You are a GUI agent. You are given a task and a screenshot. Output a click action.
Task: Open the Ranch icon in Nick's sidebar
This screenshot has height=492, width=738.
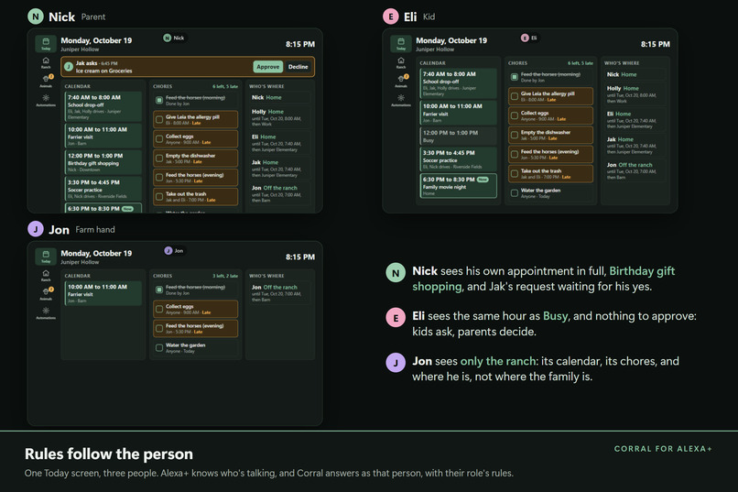[x=46, y=62]
